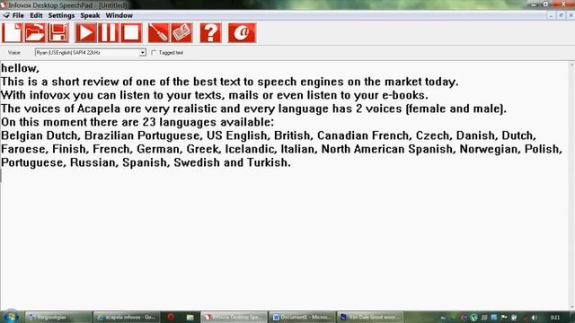Click the flag icon in system tray

tap(504, 318)
